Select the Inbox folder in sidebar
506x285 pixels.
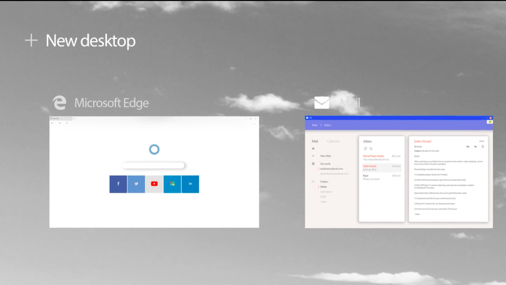tap(323, 187)
